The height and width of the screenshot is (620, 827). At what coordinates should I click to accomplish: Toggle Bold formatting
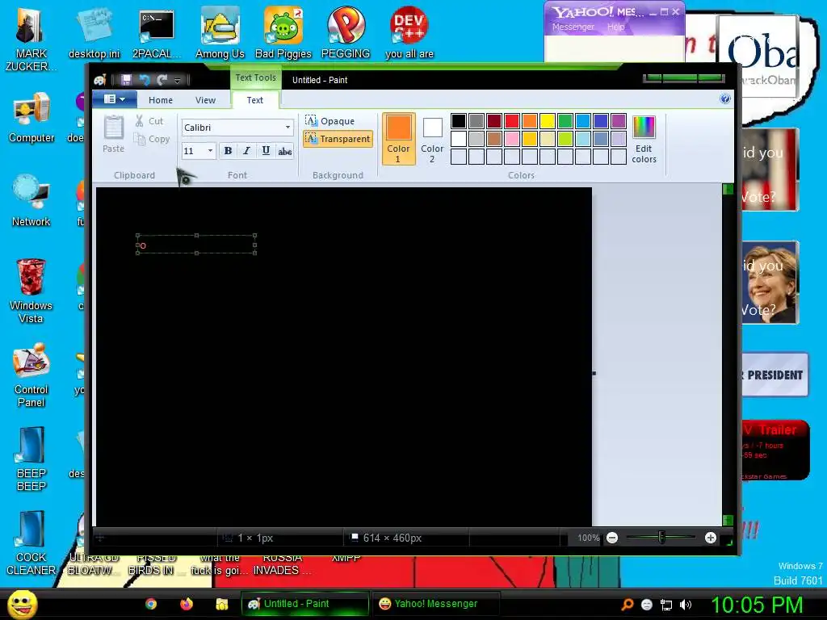pyautogui.click(x=228, y=151)
